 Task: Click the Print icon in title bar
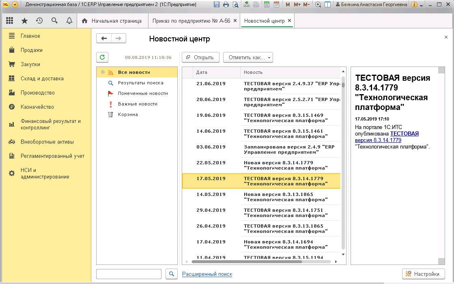(x=226, y=4)
